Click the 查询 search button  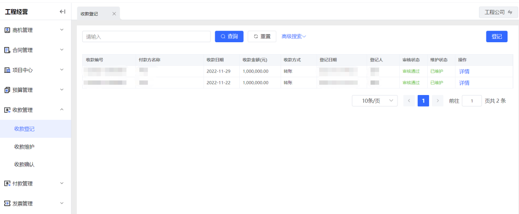229,36
